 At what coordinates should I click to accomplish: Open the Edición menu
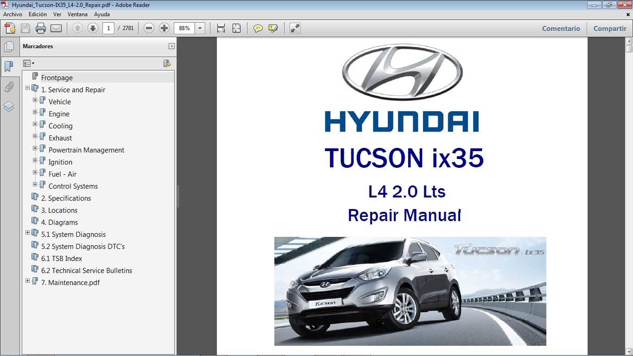pyautogui.click(x=38, y=14)
